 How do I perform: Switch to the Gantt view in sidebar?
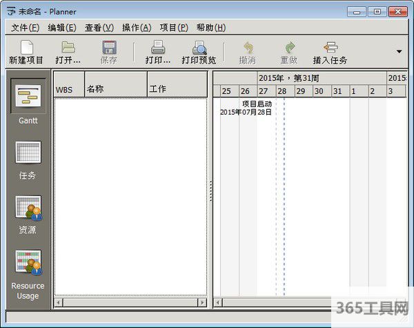(x=28, y=96)
